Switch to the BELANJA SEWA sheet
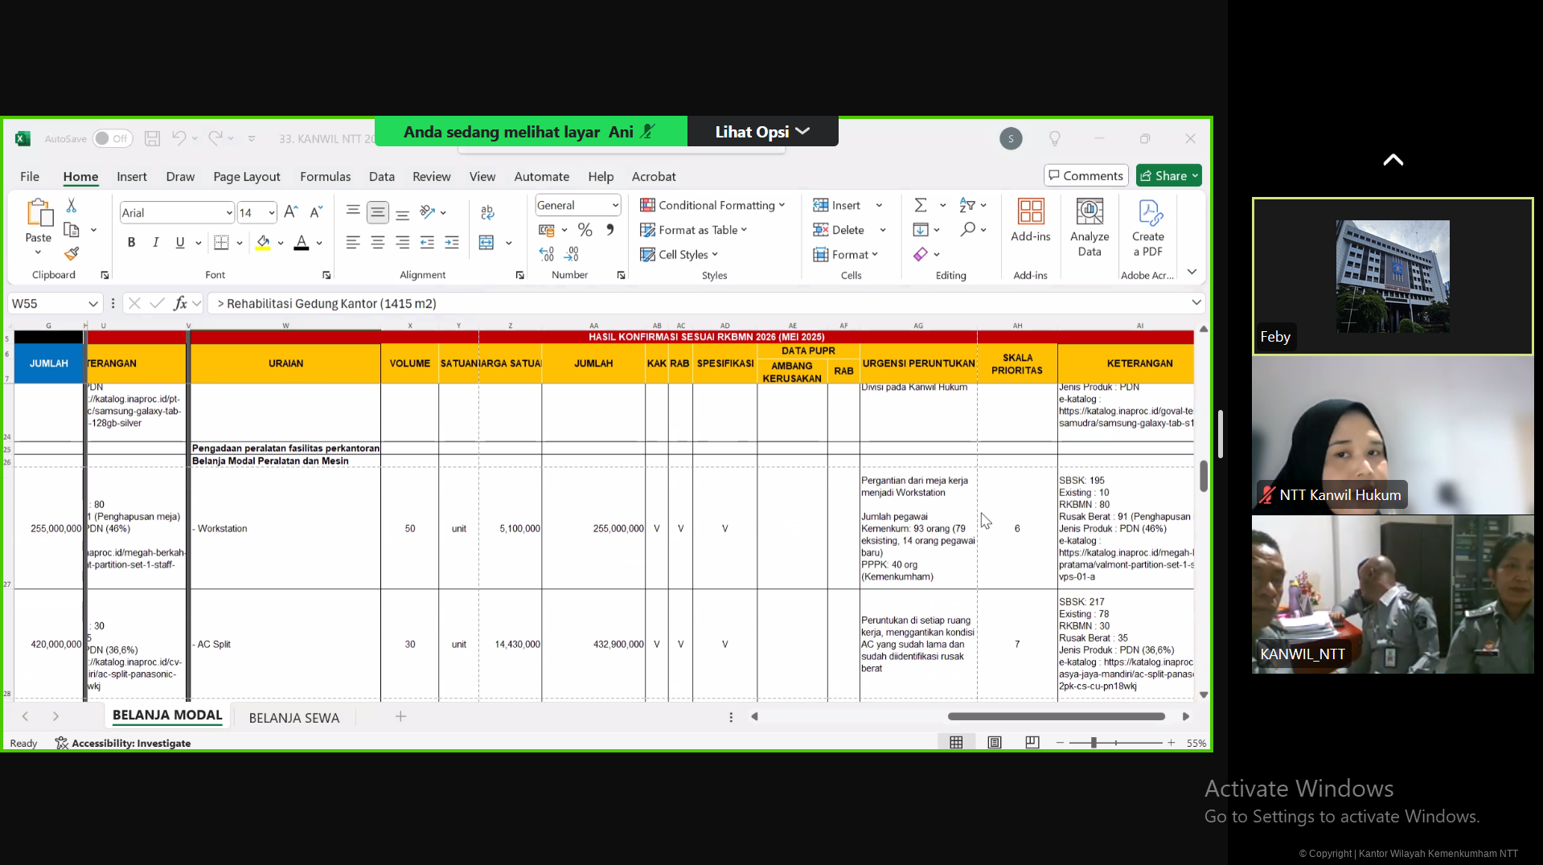The image size is (1543, 865). 293,718
